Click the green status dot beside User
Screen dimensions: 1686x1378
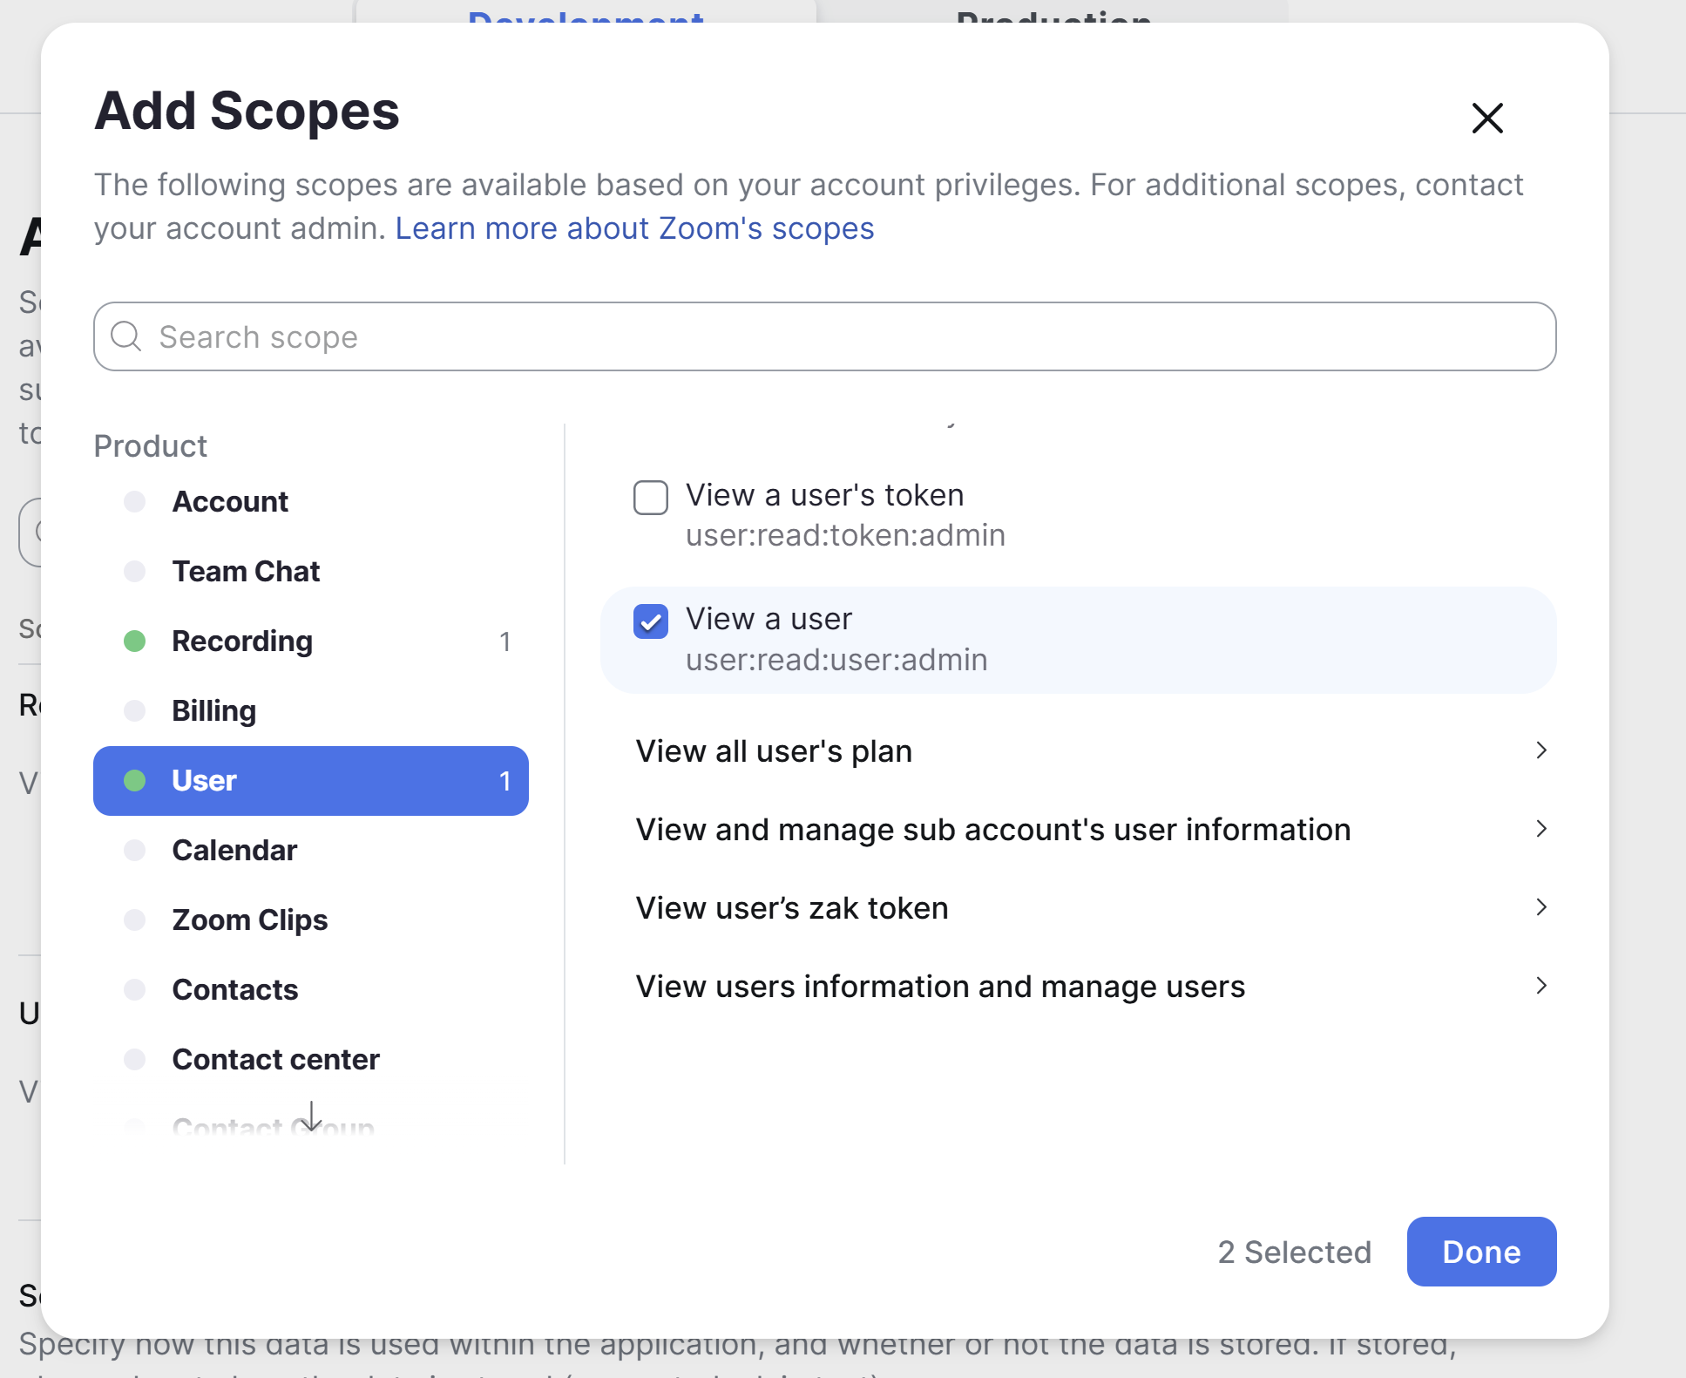coord(135,781)
